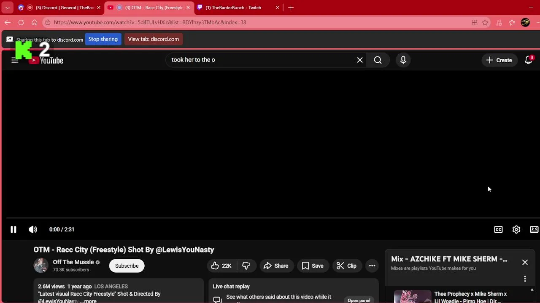Screen dimensions: 540x303
Task: Stop sharing this tab
Action: tap(103, 39)
